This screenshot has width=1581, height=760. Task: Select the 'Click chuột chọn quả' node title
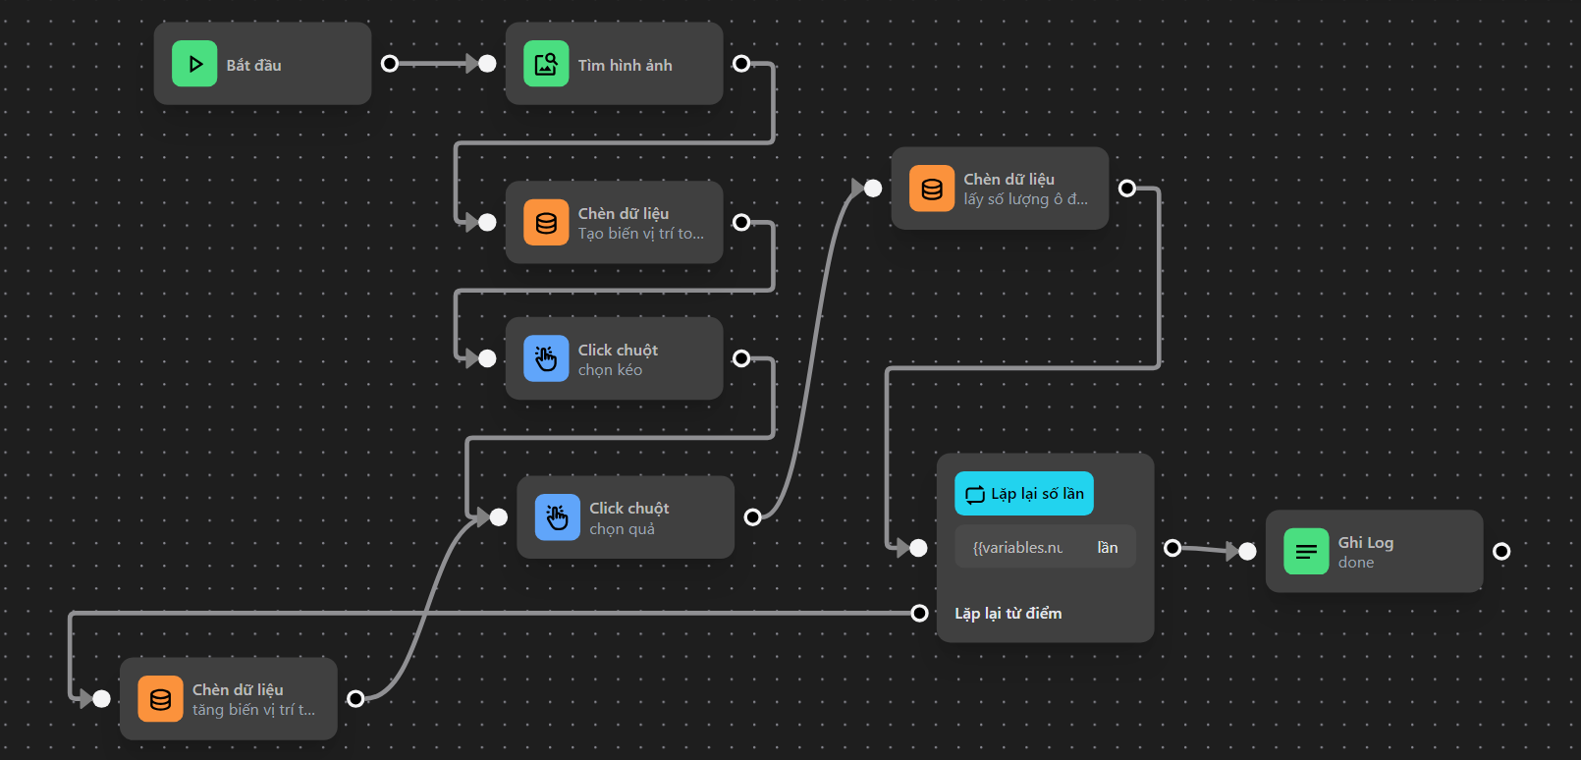628,508
